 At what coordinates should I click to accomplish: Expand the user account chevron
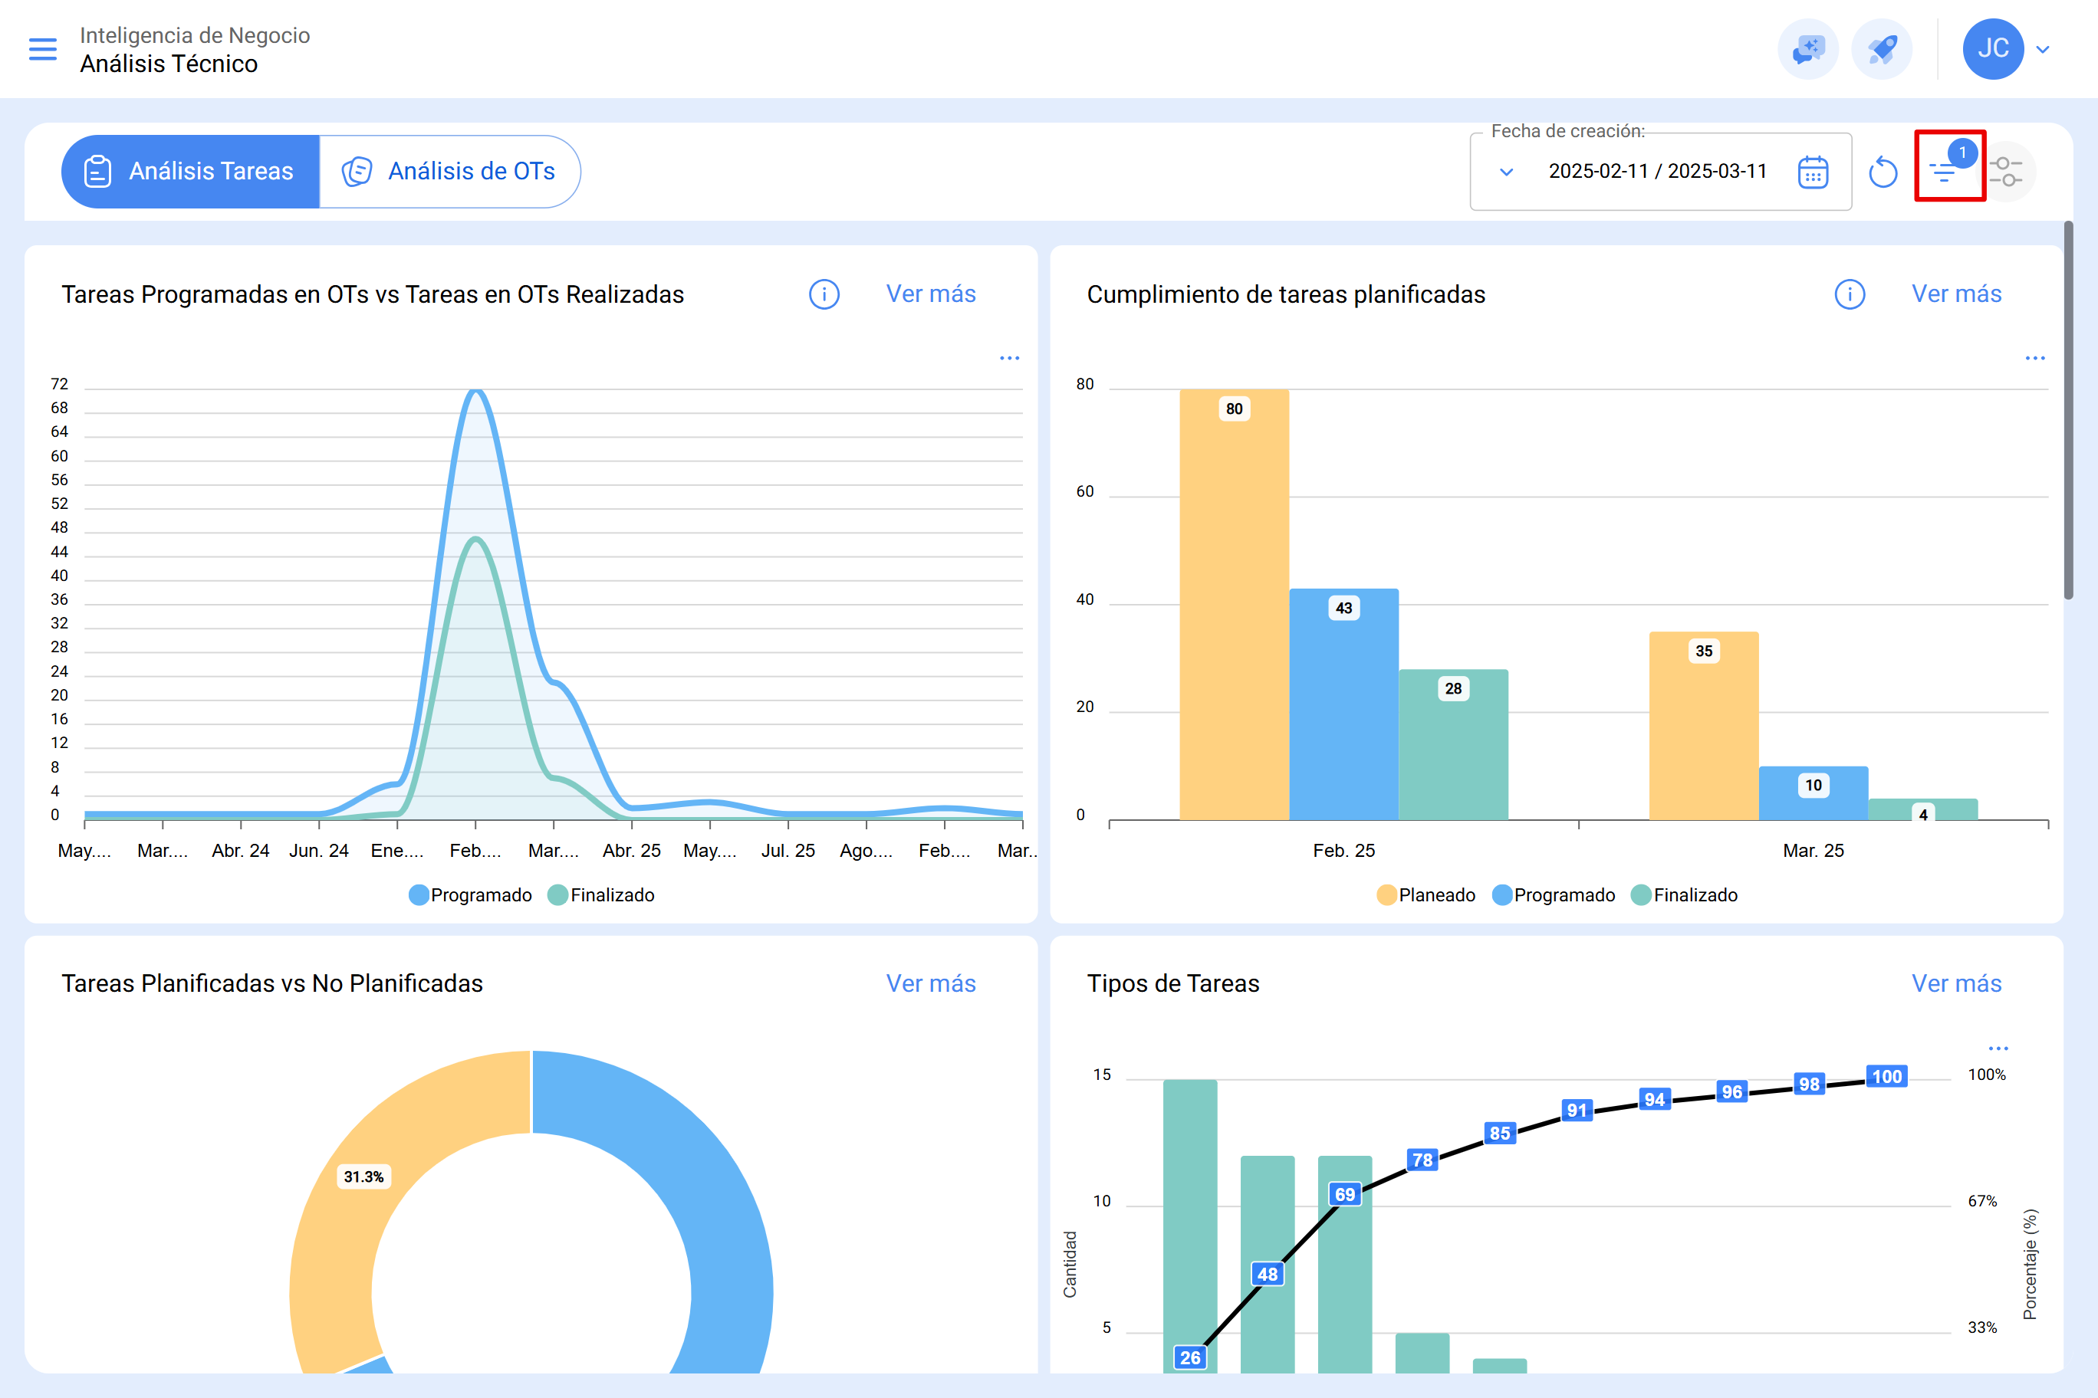(2043, 49)
